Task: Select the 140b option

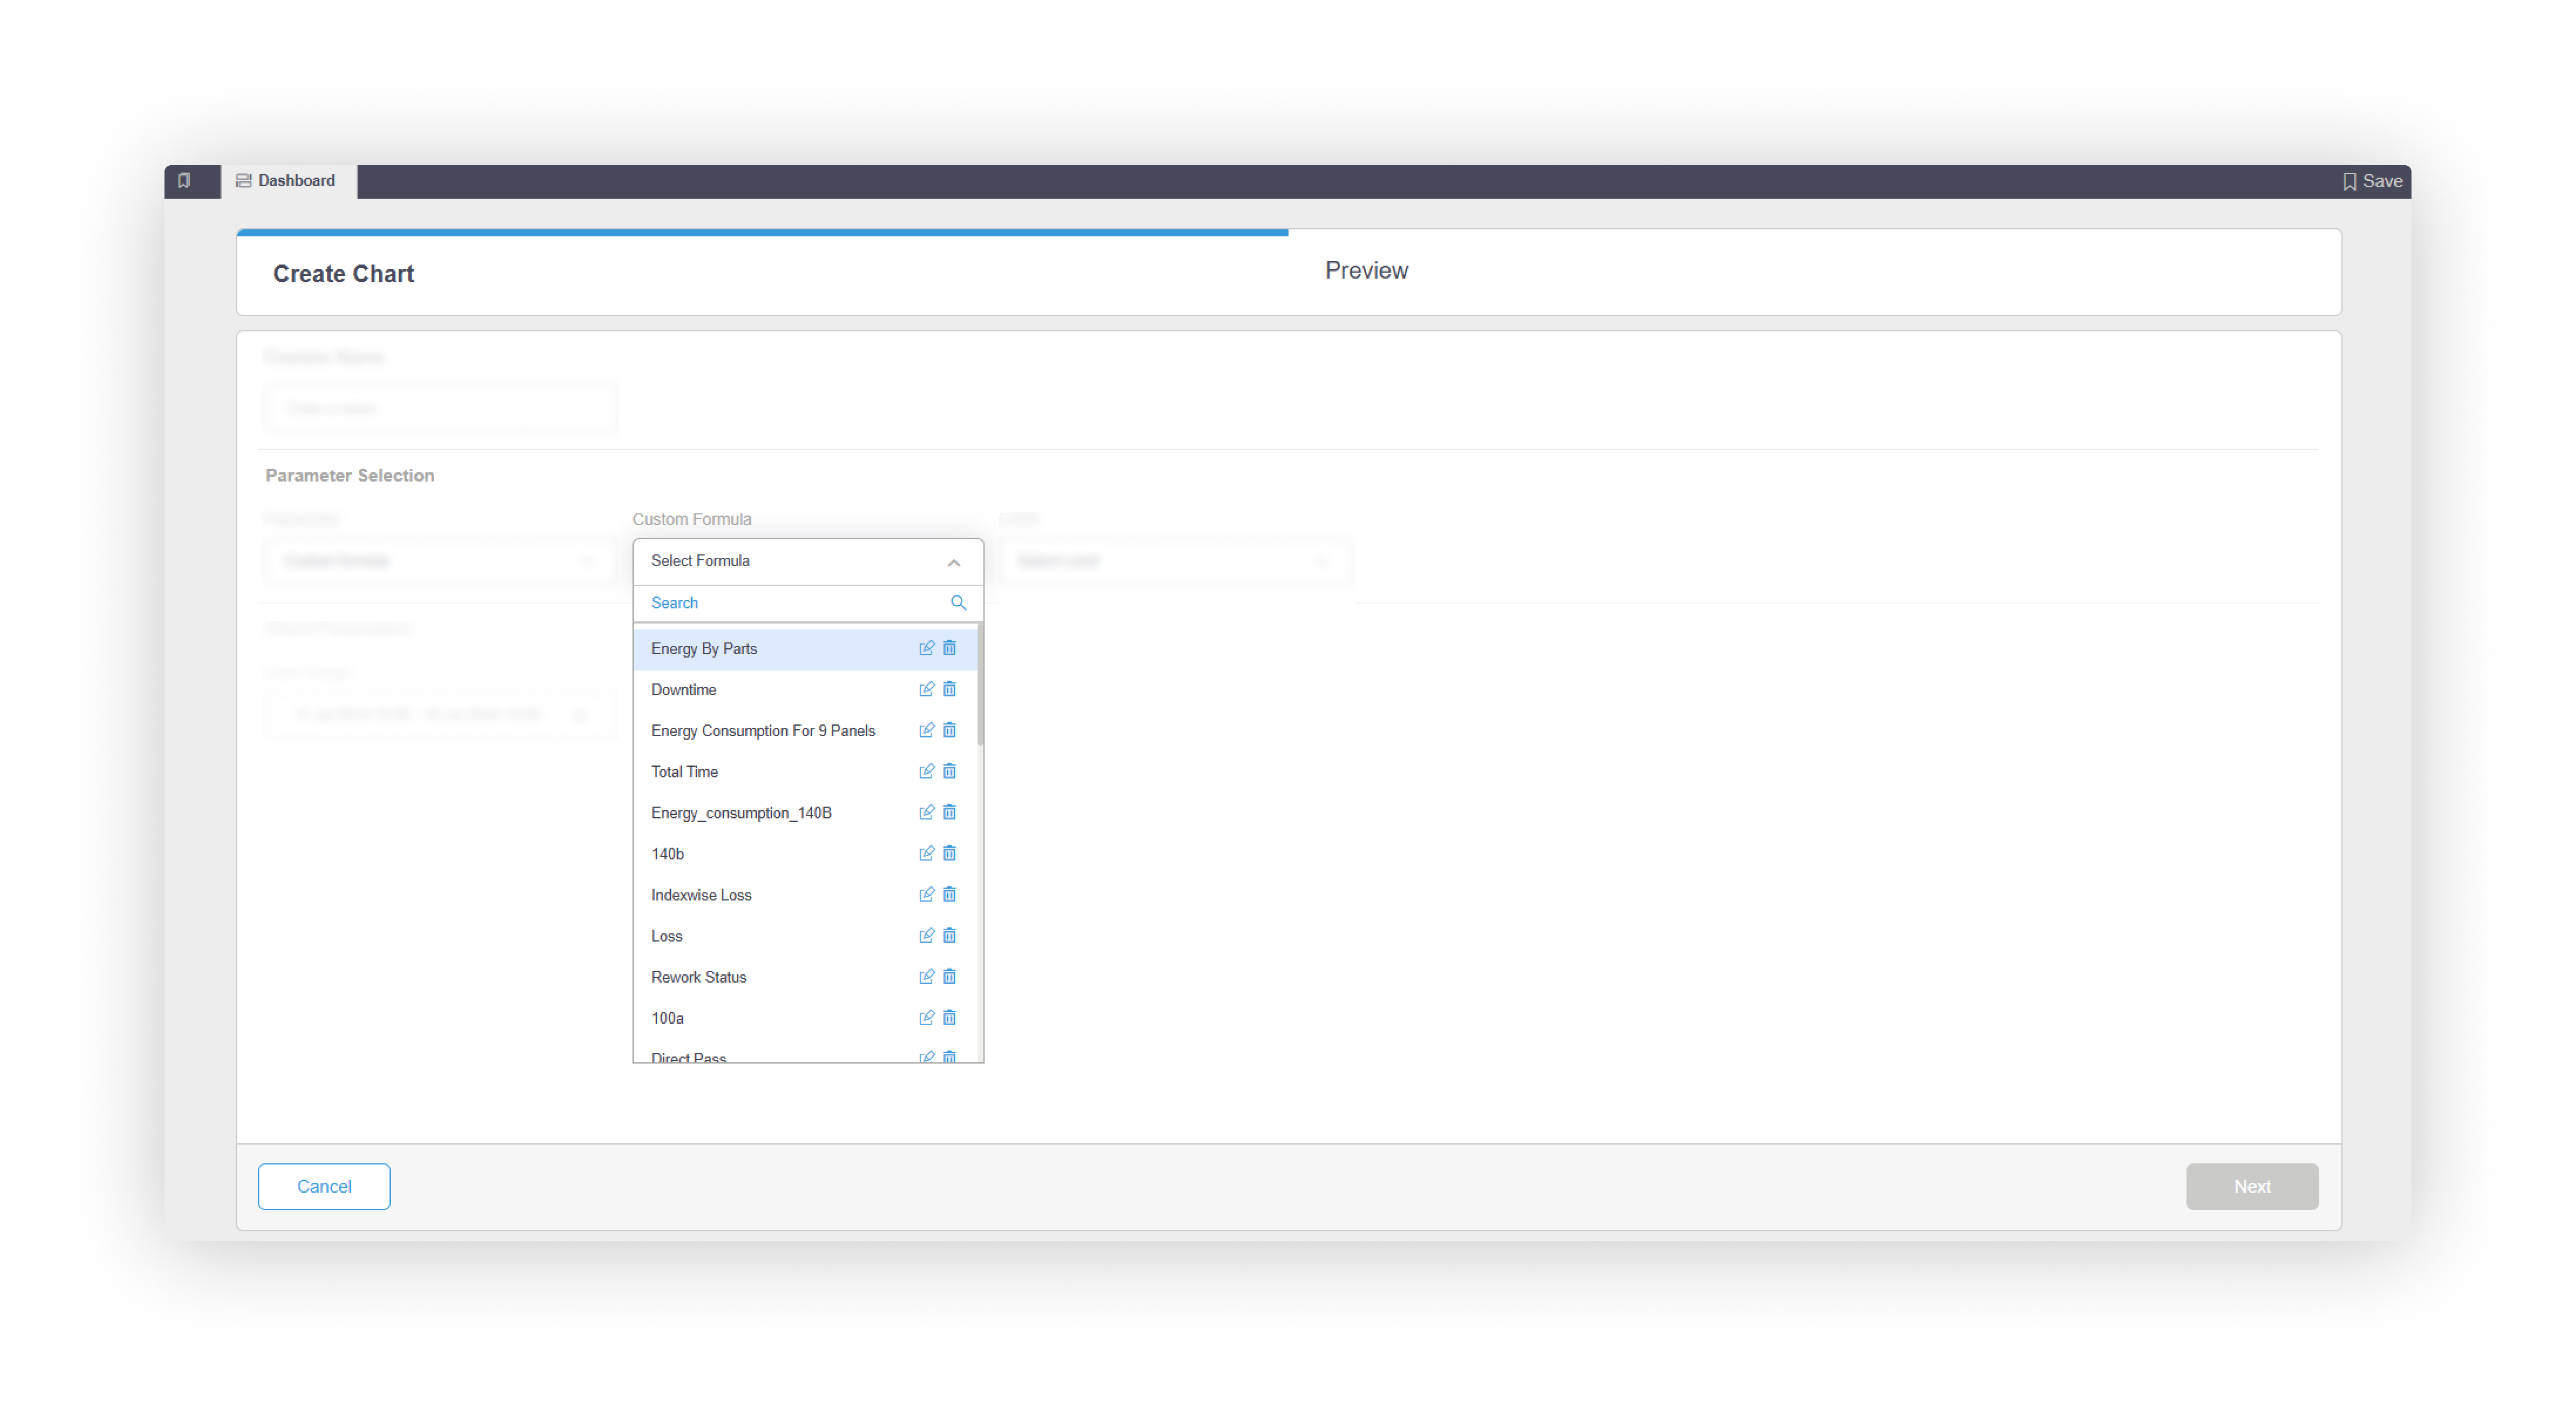Action: point(805,853)
